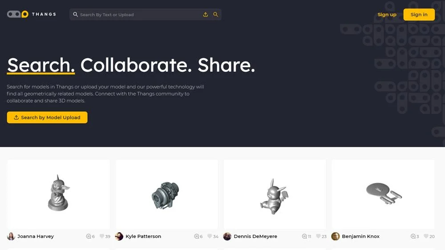Click the Thangs logo icon

click(x=18, y=14)
